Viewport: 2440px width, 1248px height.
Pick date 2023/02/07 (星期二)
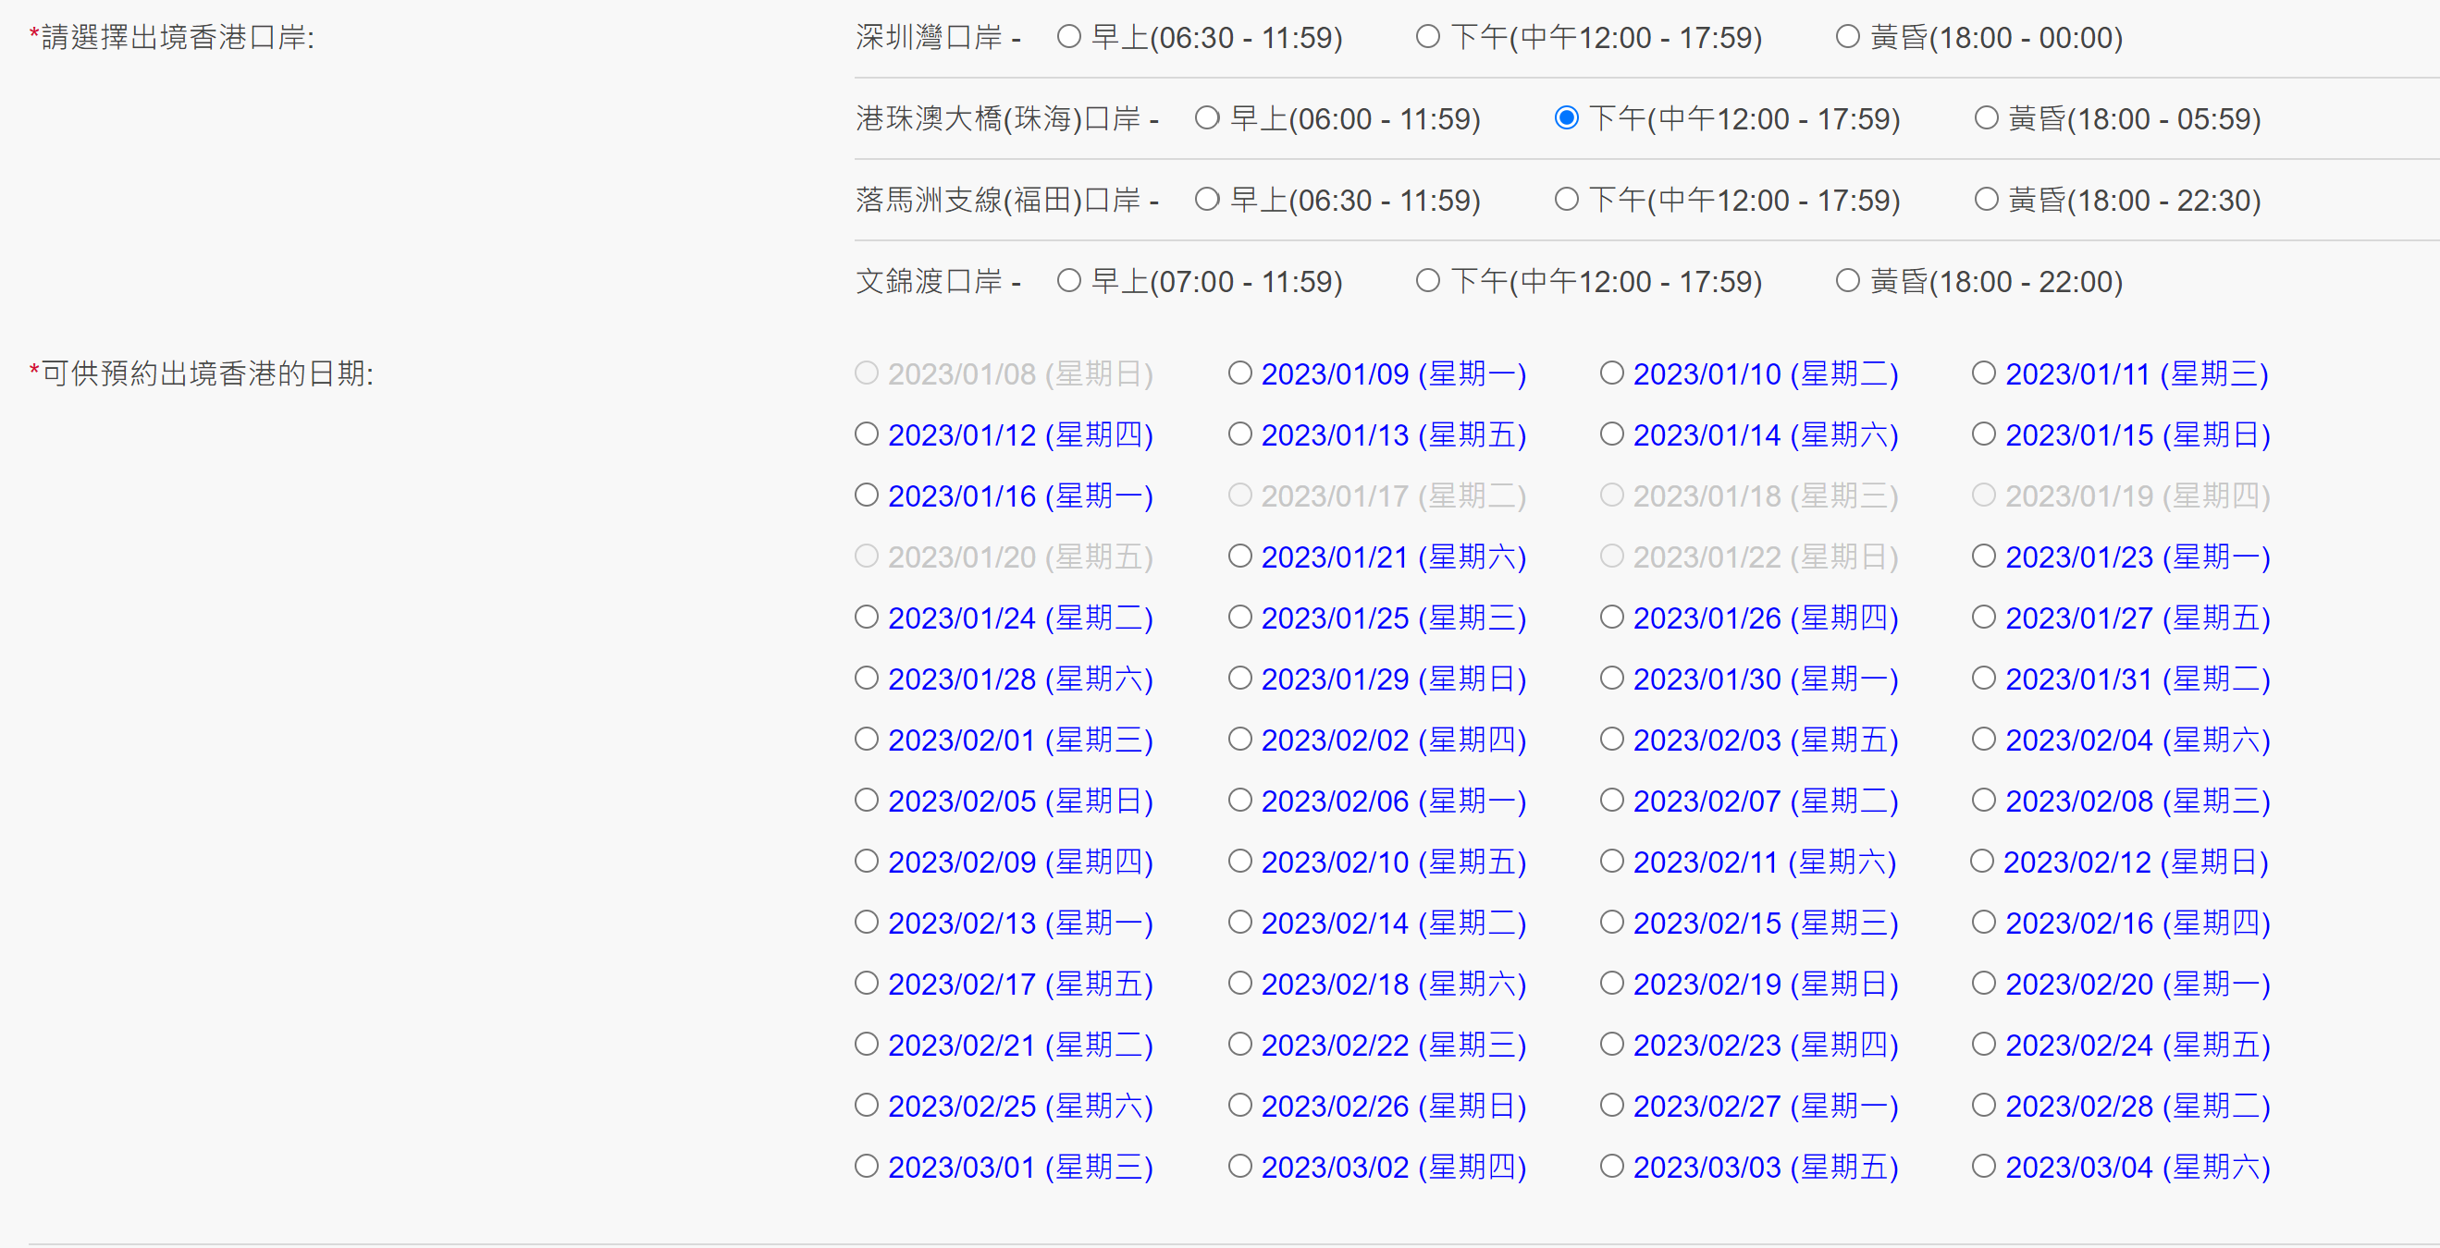tap(1611, 801)
